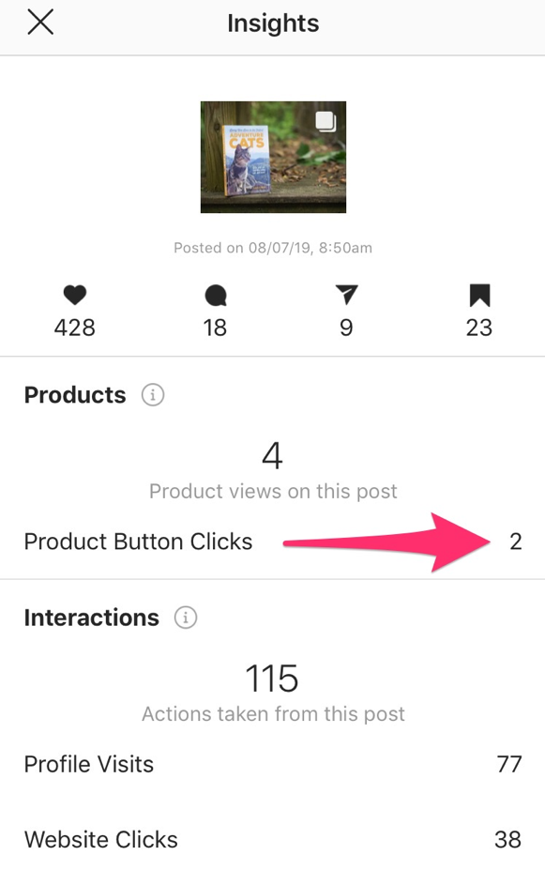Tap the heart likes icon
545x870 pixels.
tap(75, 295)
